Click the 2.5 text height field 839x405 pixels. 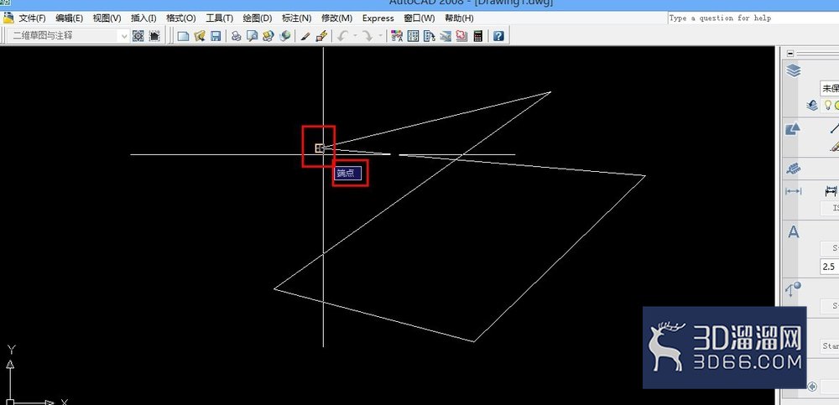[830, 267]
